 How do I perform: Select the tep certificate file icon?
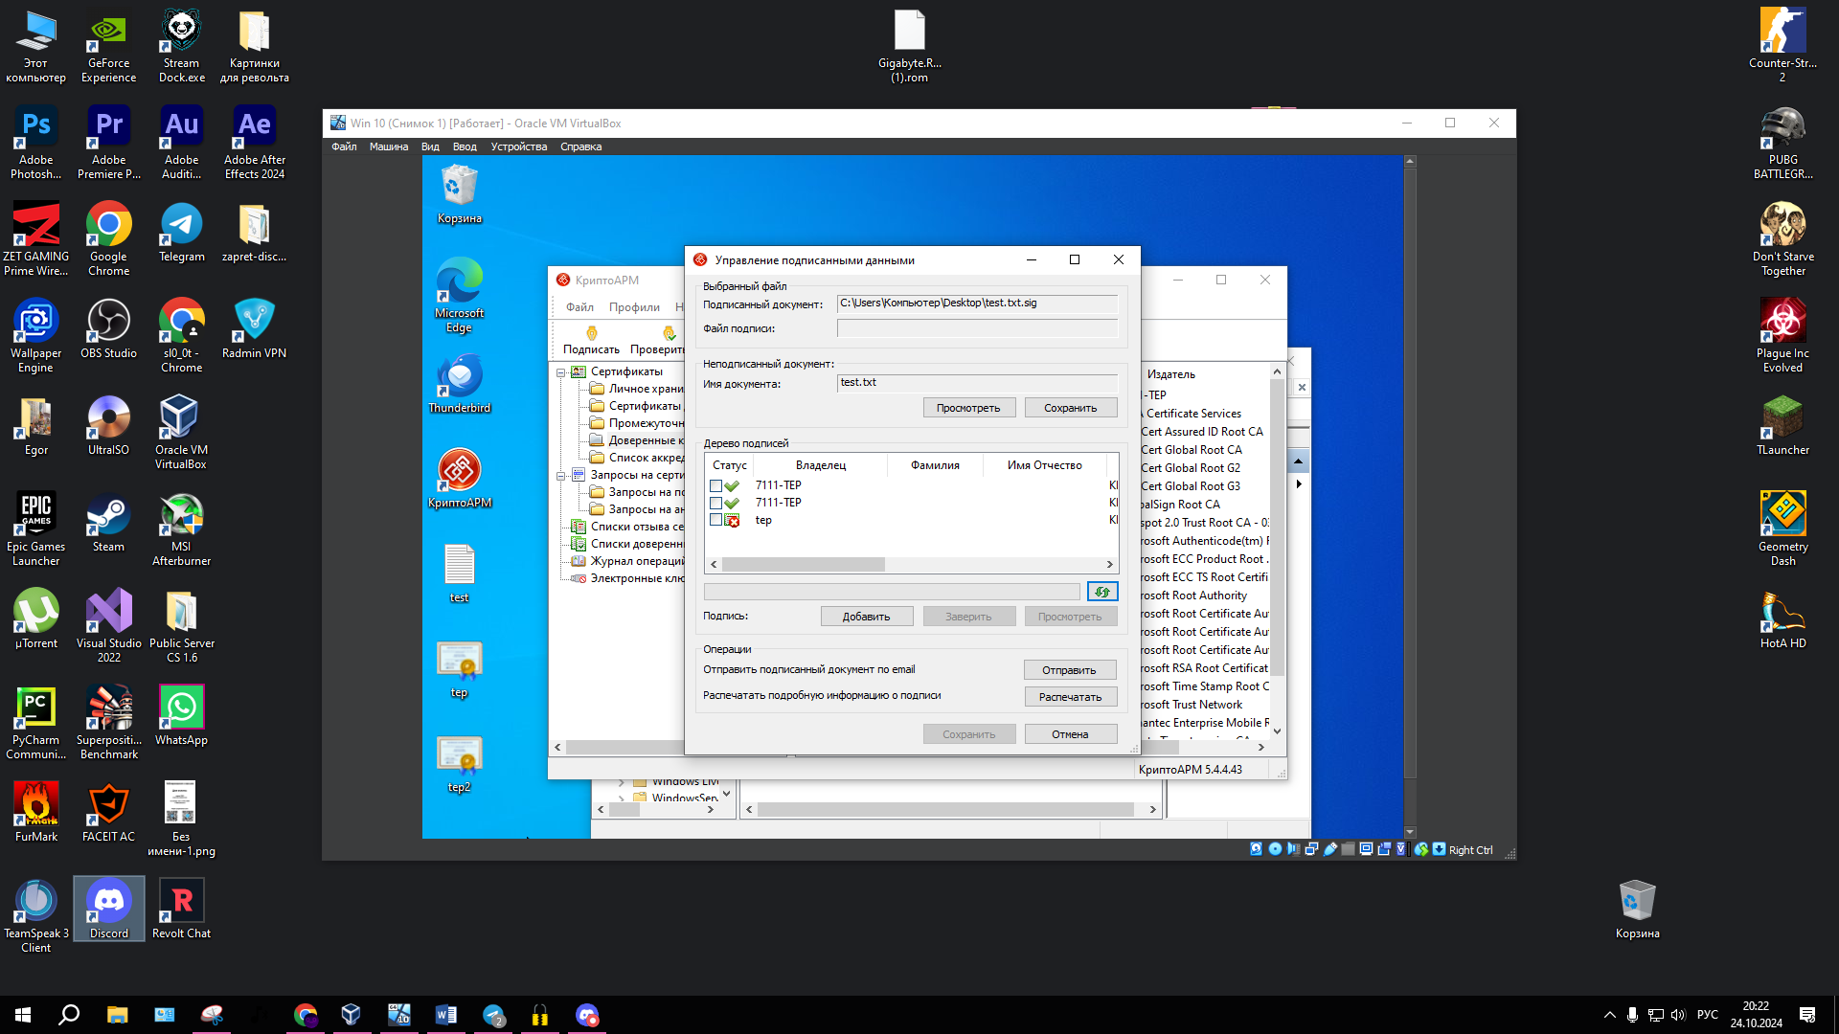(x=459, y=669)
